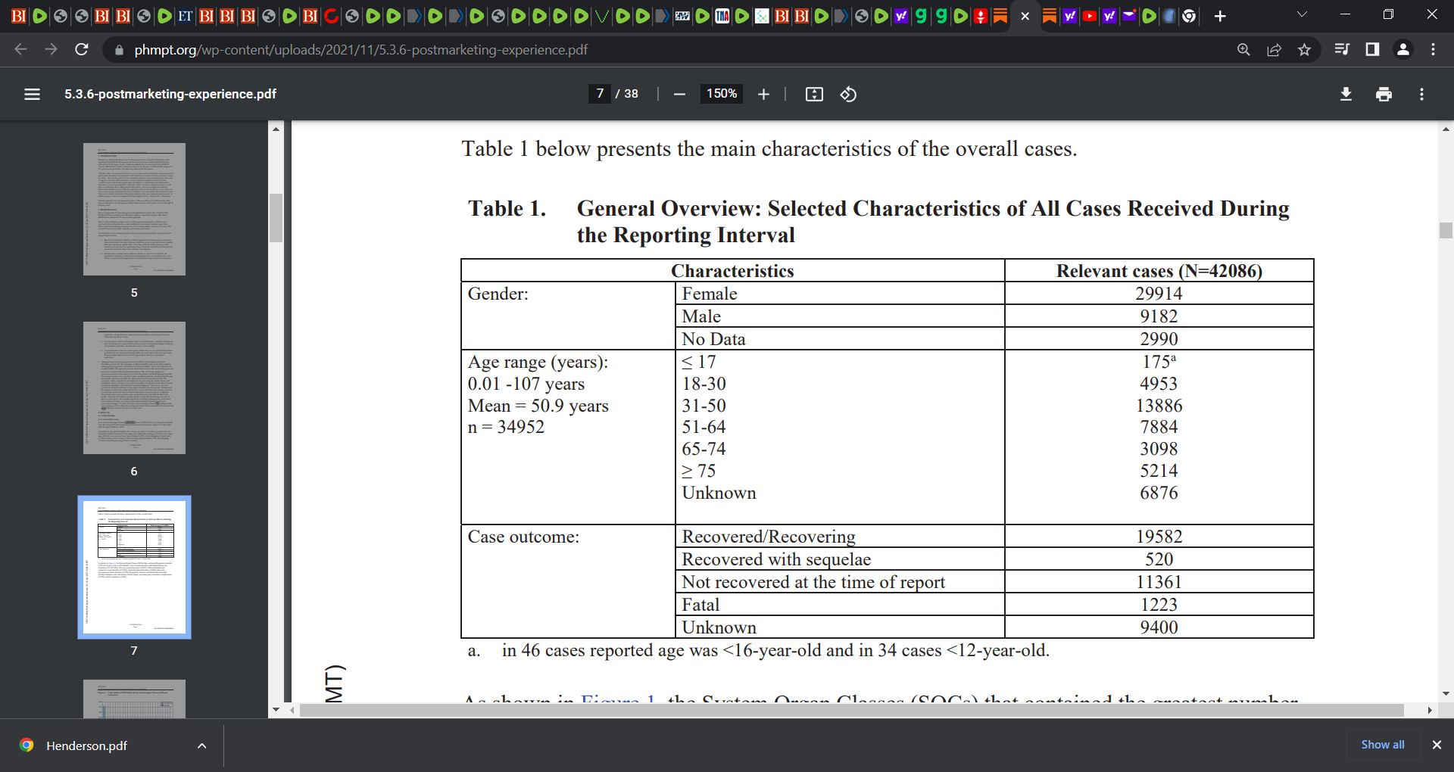This screenshot has height=772, width=1454.
Task: Click the 31-50 age count 13886
Action: tap(1159, 406)
